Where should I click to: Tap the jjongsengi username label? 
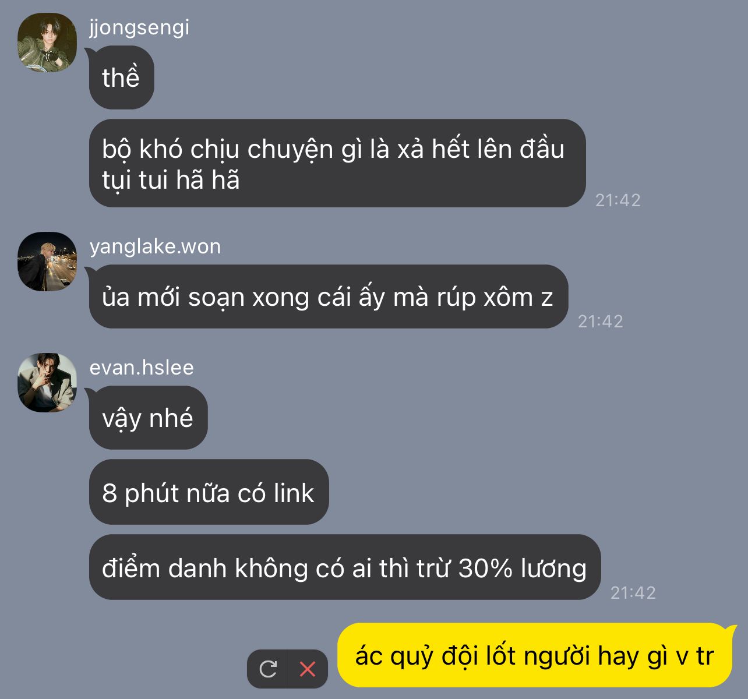[x=139, y=27]
